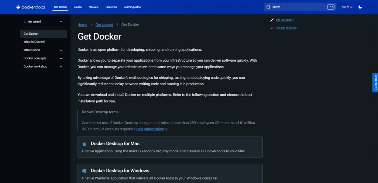The width and height of the screenshot is (378, 183).
Task: Click the Give feedback side button
Action: pyautogui.click(x=375, y=82)
